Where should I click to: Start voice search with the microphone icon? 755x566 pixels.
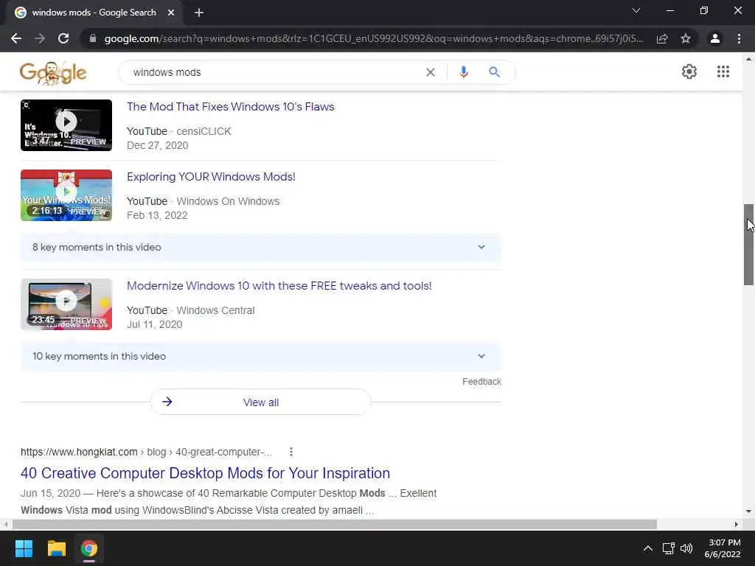(x=463, y=72)
